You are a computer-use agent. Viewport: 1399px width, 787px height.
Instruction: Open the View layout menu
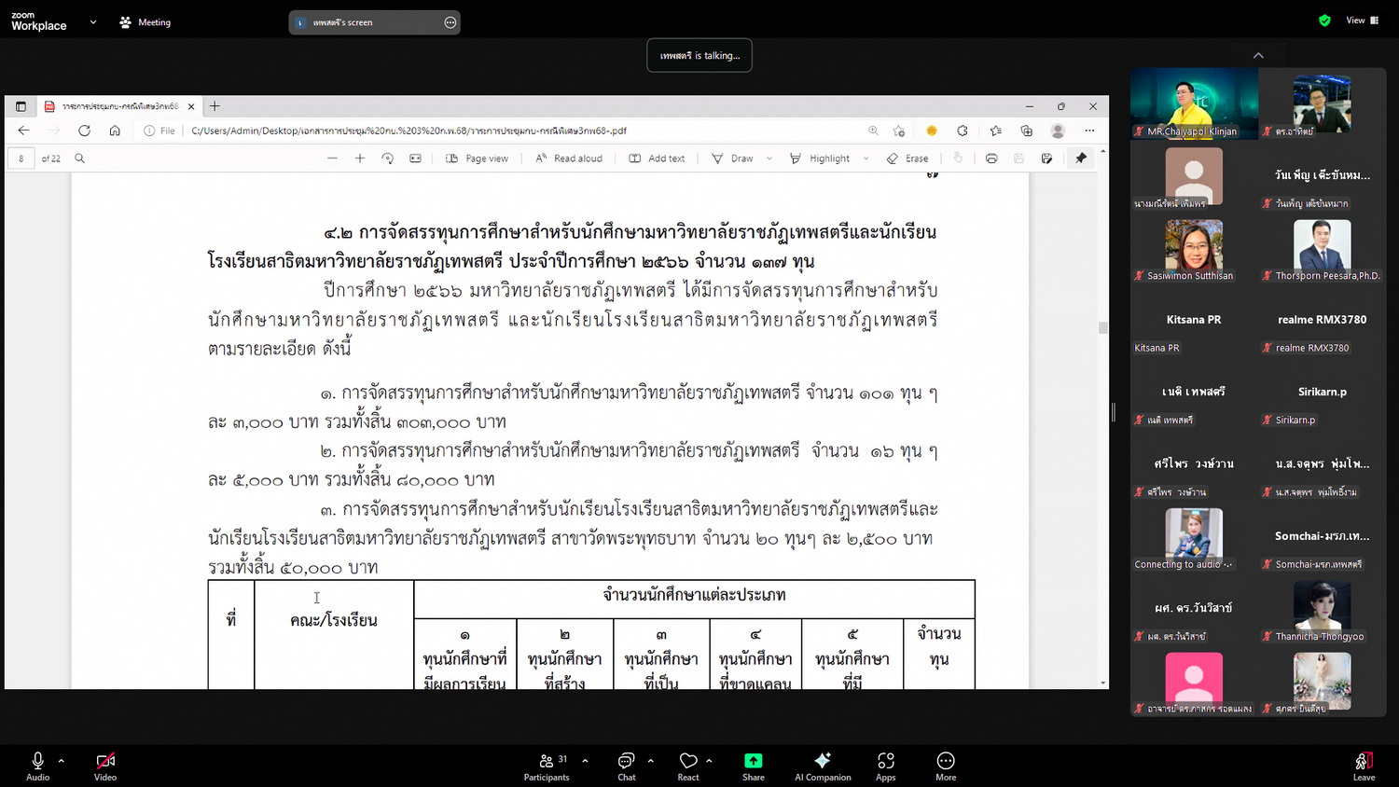point(1362,21)
